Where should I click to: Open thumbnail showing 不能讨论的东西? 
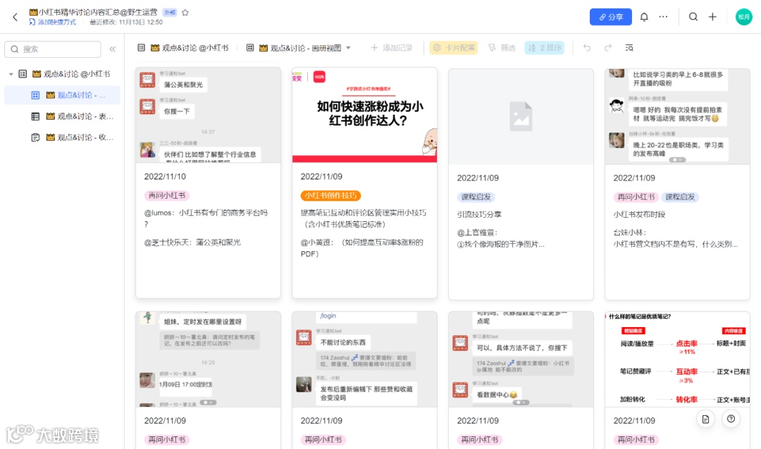[x=364, y=359]
